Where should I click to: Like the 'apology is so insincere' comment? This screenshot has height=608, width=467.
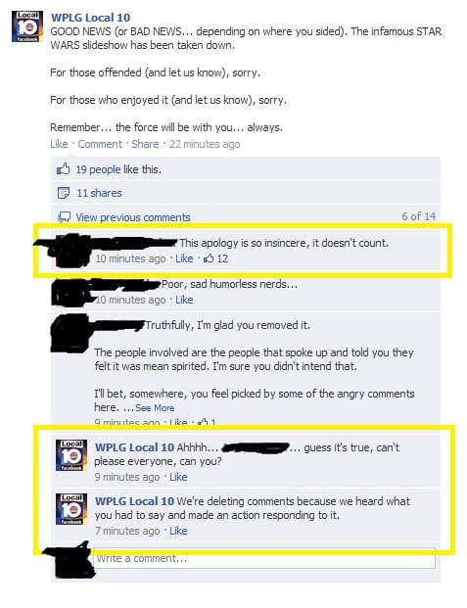(184, 258)
